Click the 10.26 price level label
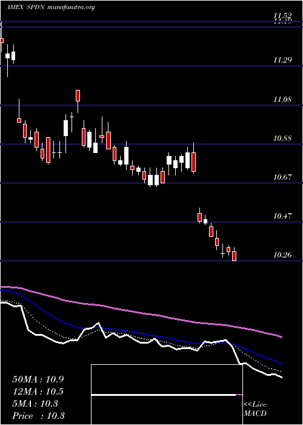Image resolution: width=303 pixels, height=425 pixels. [282, 255]
